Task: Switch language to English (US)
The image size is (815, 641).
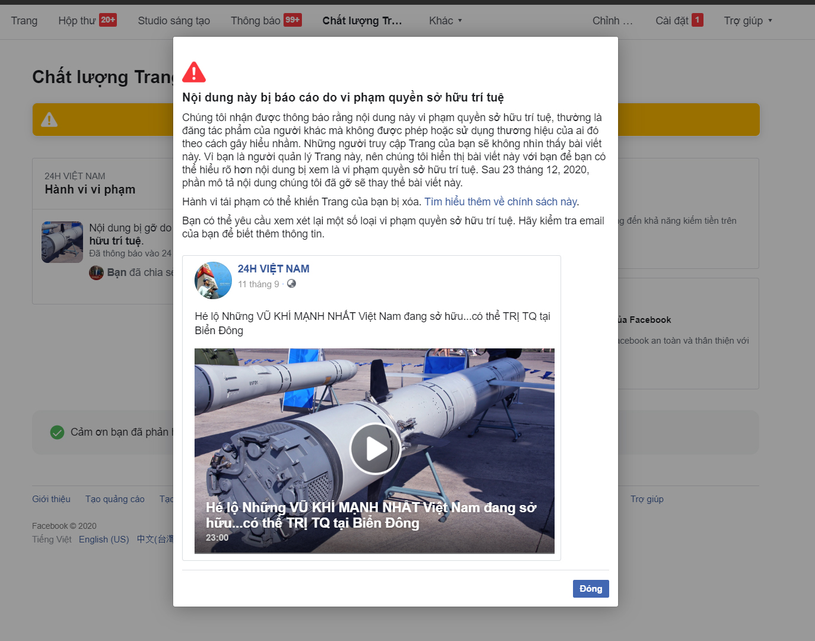Action: 104,540
